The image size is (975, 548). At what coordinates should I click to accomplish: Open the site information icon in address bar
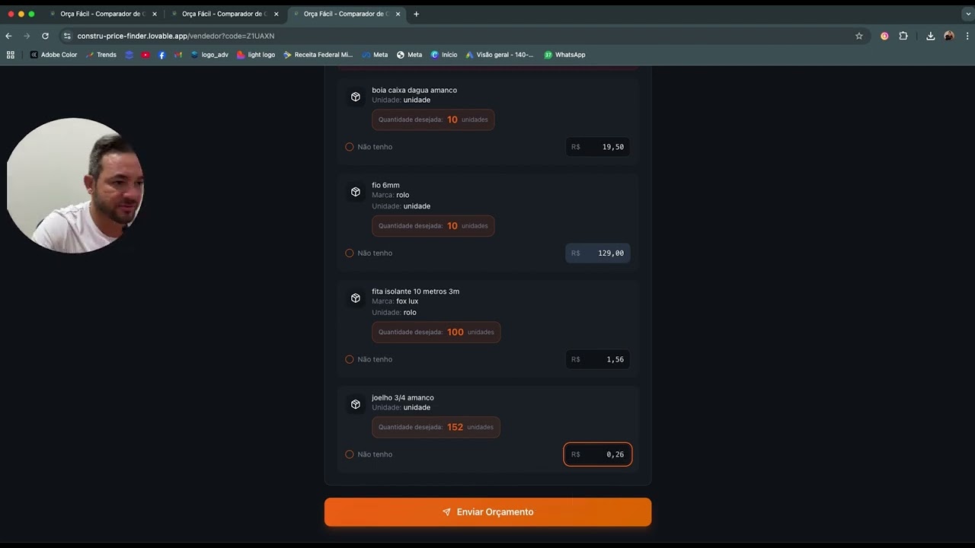tap(67, 36)
